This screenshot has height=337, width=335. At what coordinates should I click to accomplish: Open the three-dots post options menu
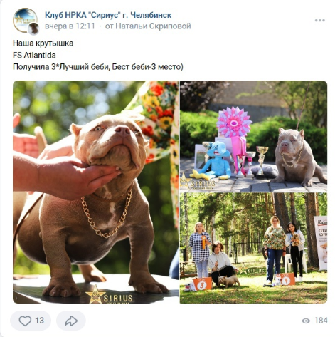tap(320, 21)
